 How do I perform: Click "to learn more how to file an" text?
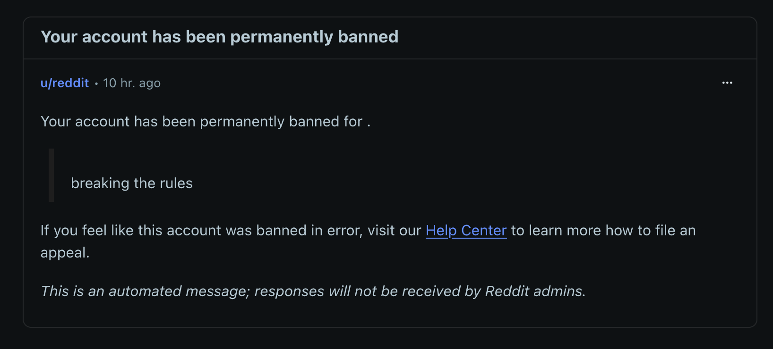point(603,231)
